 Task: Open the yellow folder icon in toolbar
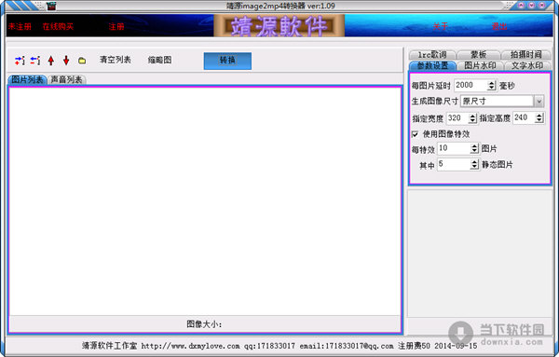[x=82, y=61]
